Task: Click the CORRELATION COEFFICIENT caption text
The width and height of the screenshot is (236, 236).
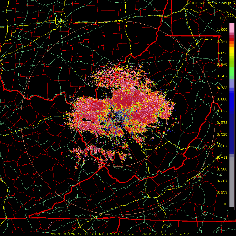Action: [77, 234]
